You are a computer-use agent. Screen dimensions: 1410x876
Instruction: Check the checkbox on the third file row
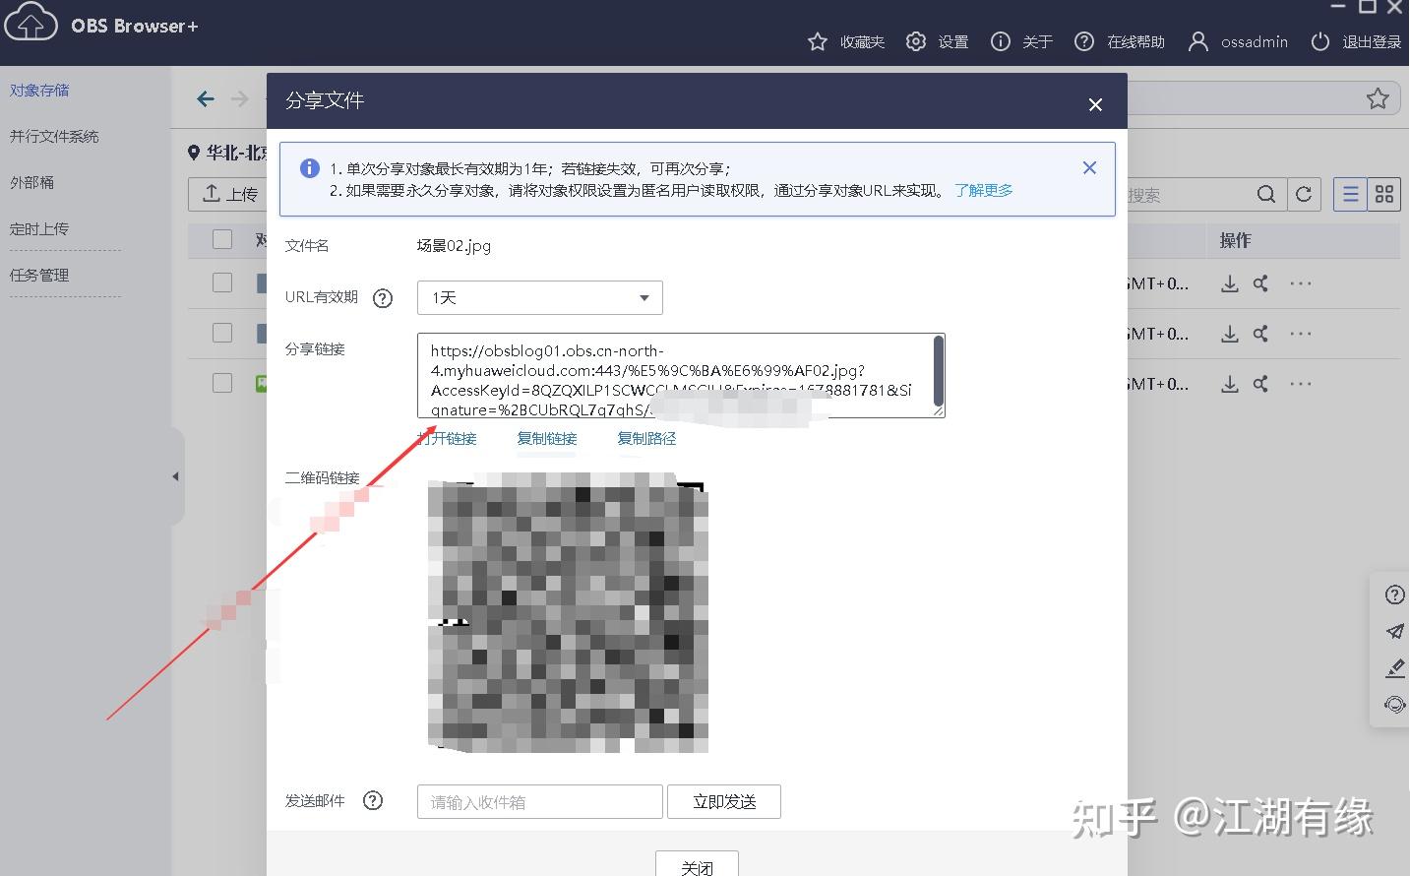tap(221, 383)
